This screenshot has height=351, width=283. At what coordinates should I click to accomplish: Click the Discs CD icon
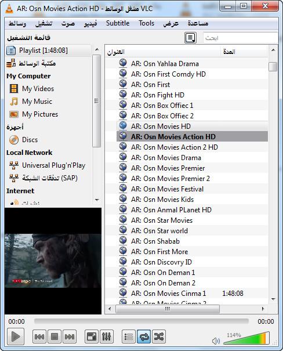tap(14, 140)
